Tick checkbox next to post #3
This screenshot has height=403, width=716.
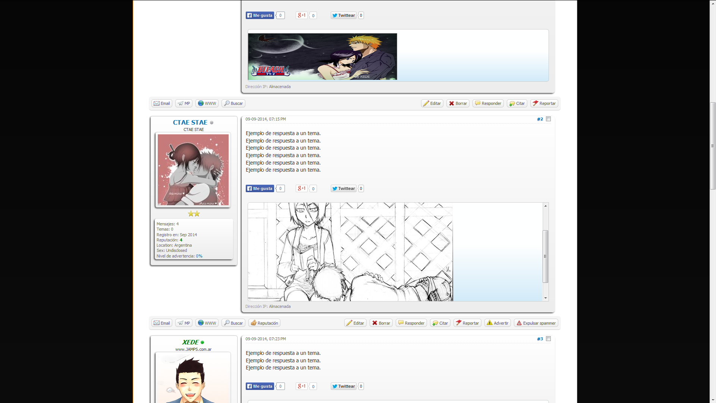tap(548, 339)
